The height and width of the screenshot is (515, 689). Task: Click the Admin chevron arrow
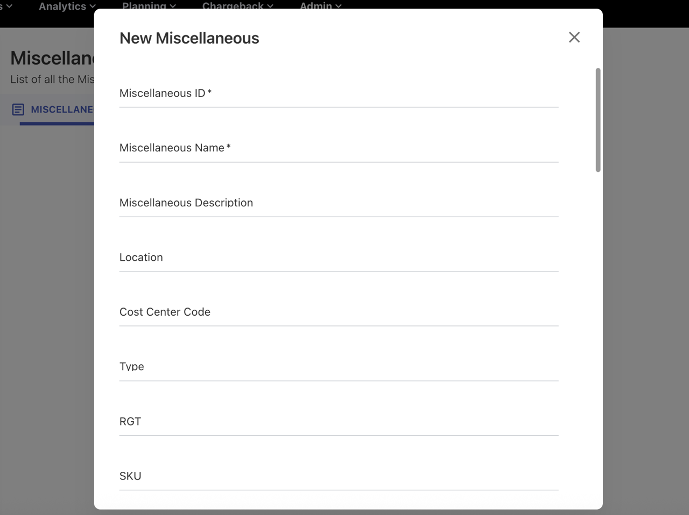pos(339,6)
